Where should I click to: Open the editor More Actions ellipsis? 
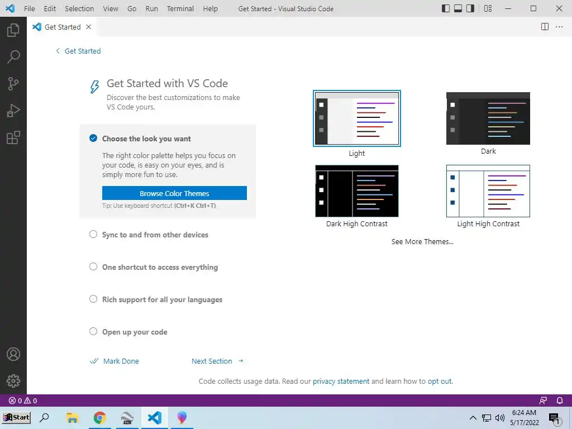[559, 27]
